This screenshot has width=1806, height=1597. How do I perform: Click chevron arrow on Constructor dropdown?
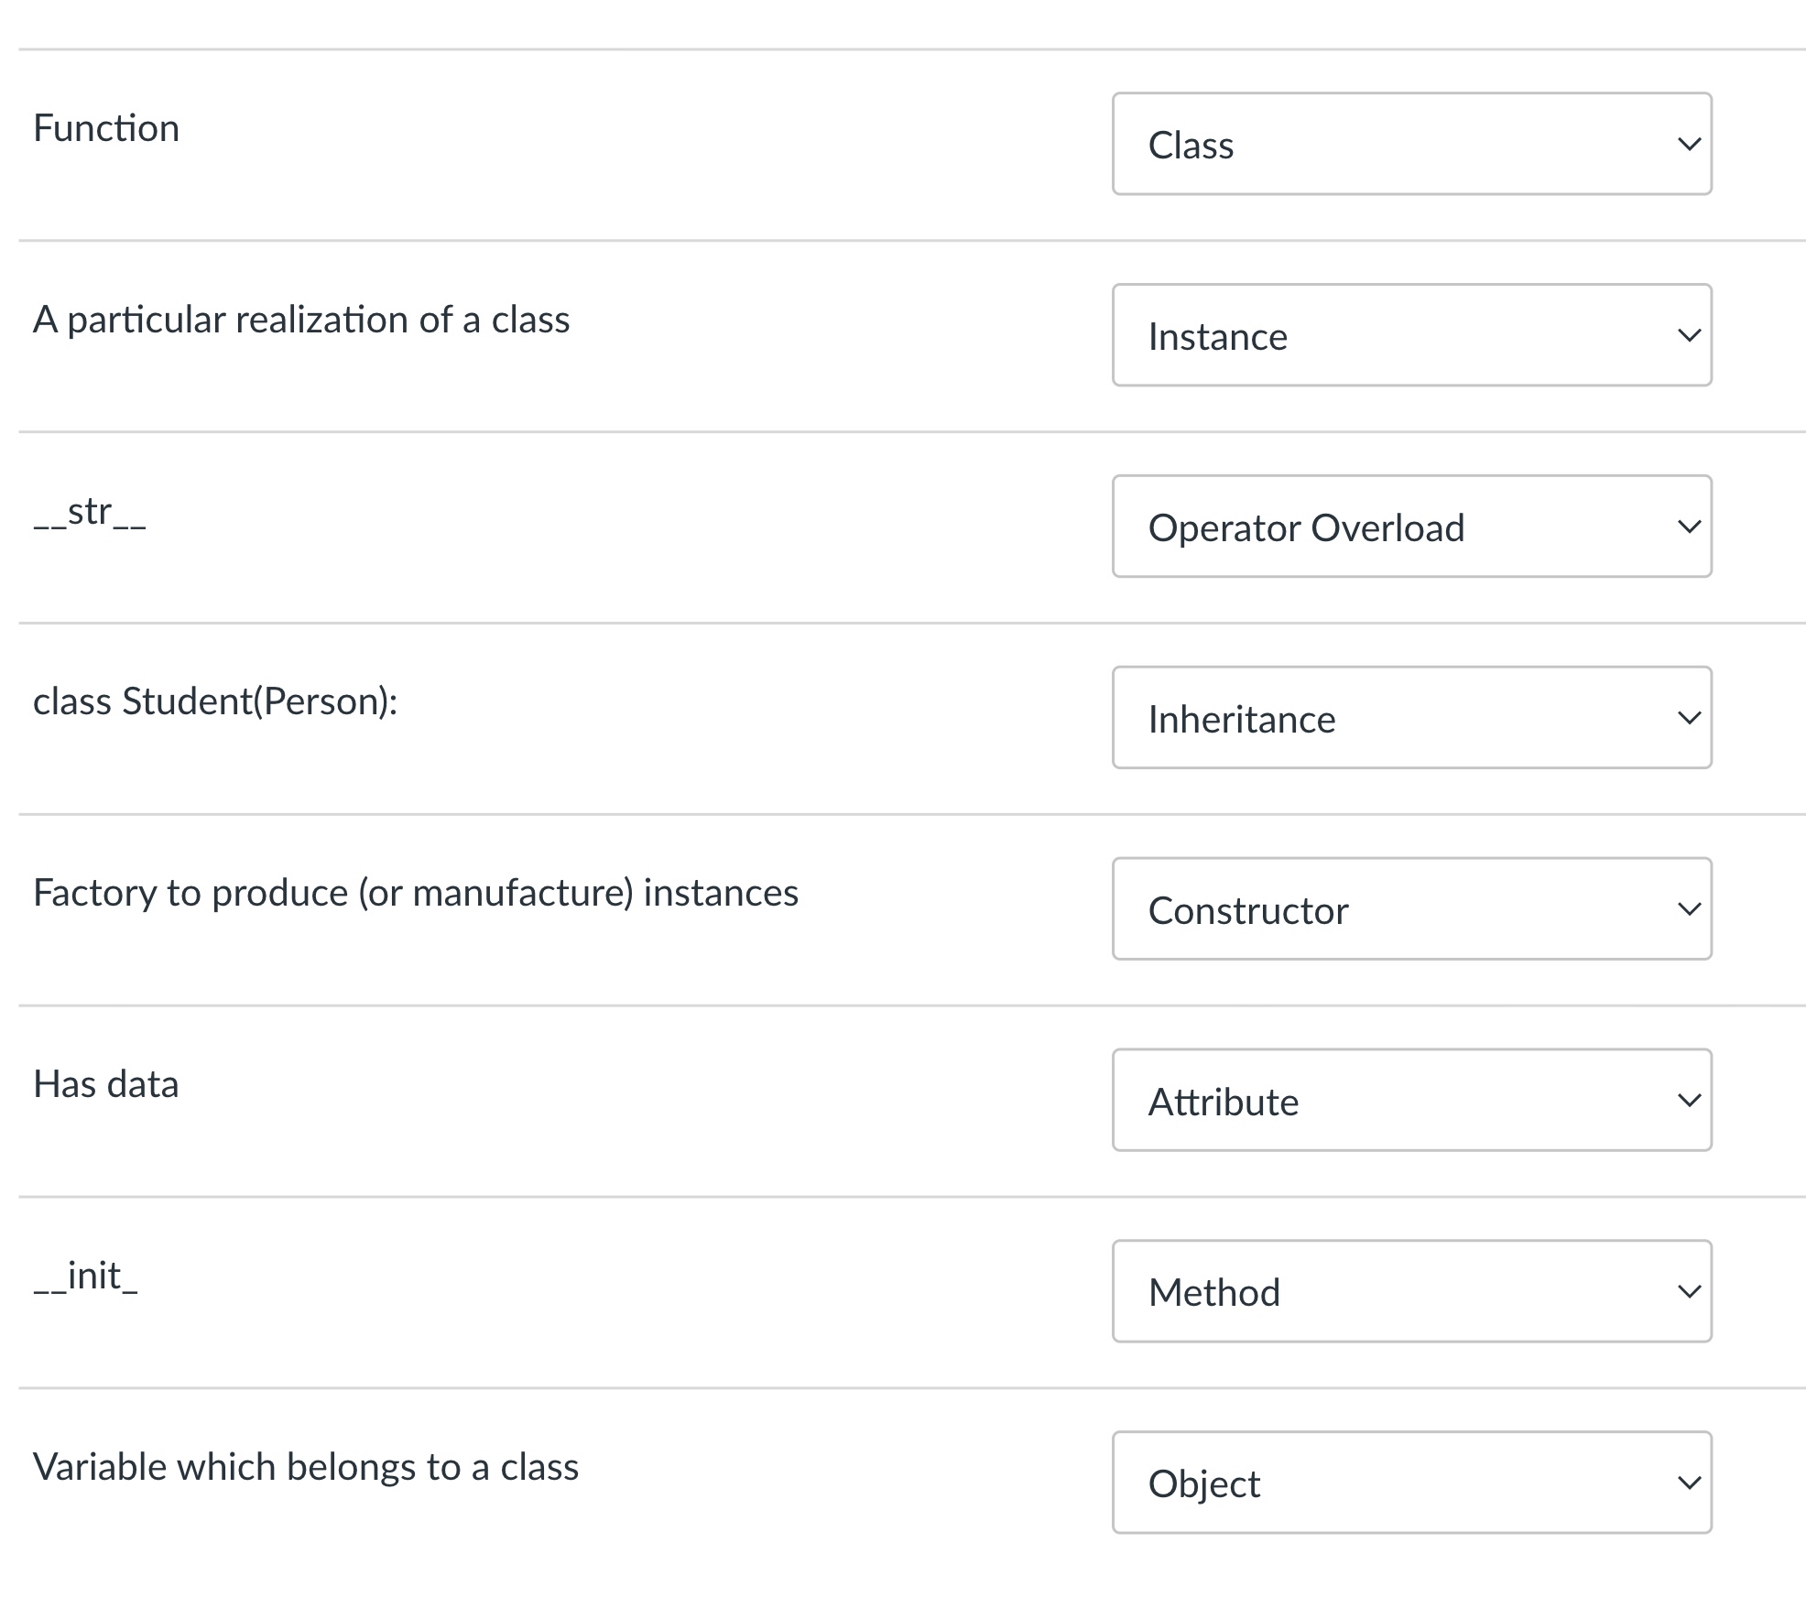pyautogui.click(x=1689, y=910)
